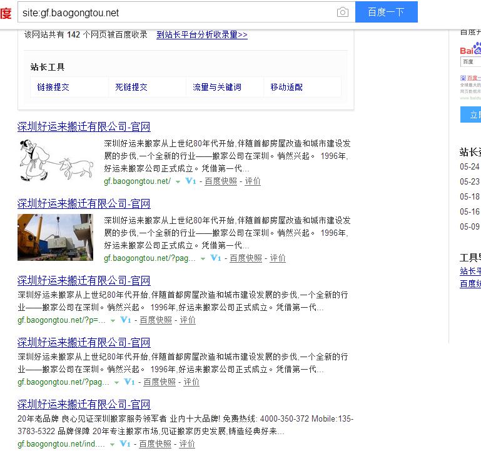Expand dropdown arrow beside gf.baogongtou.net/ind... URL

(x=112, y=445)
